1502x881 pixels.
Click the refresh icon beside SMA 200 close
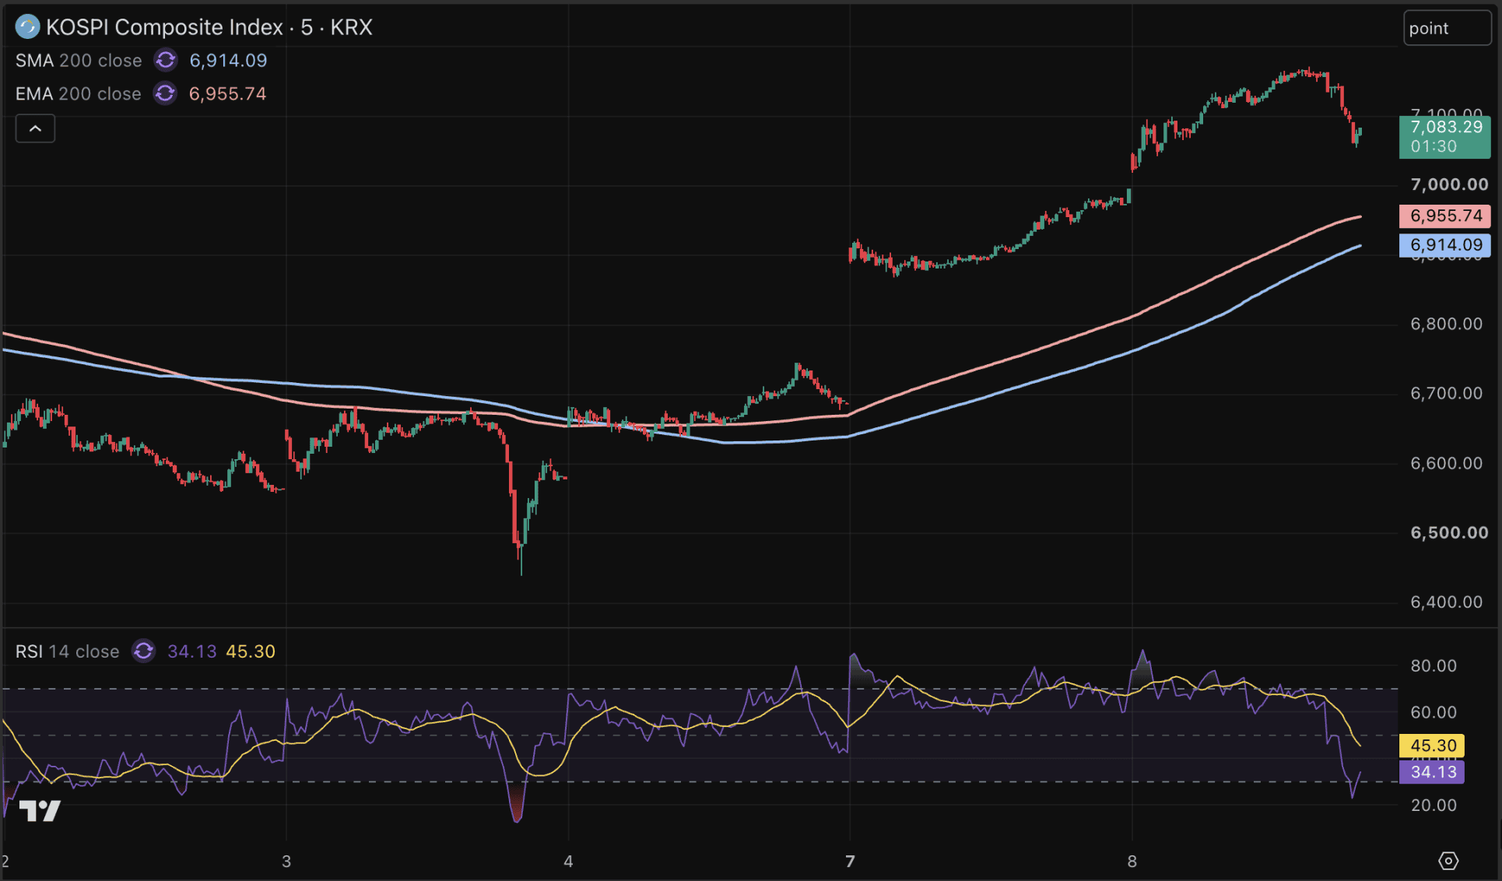(165, 60)
